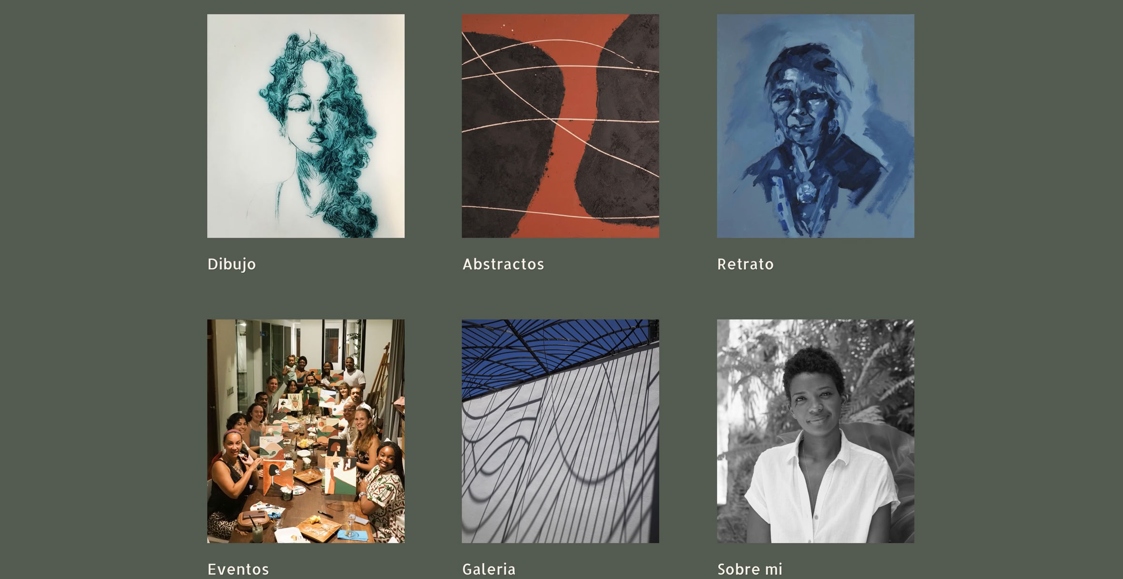Open the orange and black abstract painting
Image resolution: width=1123 pixels, height=579 pixels.
pos(561,126)
